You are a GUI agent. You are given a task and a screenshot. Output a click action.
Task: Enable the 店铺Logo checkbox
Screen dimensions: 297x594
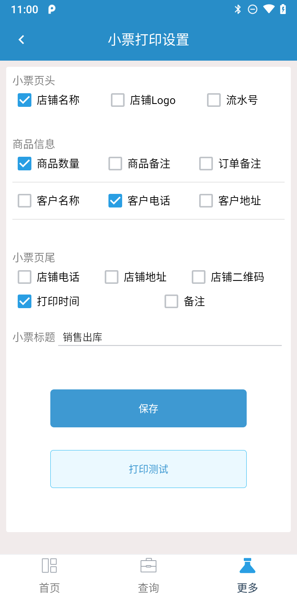click(x=118, y=100)
